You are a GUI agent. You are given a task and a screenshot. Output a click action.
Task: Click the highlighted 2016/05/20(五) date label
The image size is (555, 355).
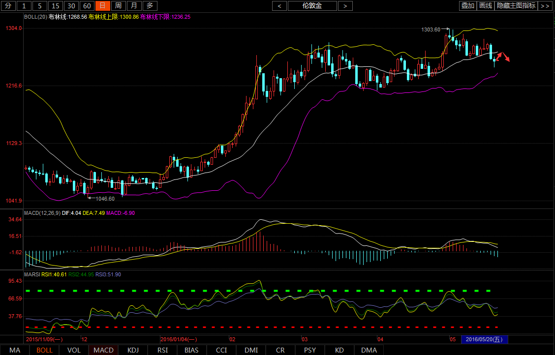coord(484,339)
